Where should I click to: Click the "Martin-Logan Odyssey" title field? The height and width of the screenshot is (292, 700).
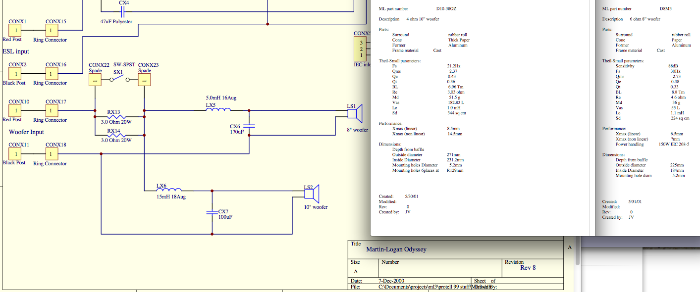tap(396, 249)
